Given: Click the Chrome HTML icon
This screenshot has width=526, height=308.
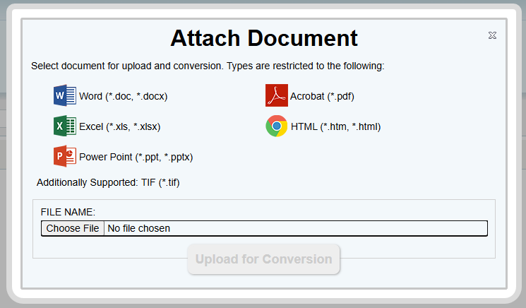Looking at the screenshot, I should (276, 126).
